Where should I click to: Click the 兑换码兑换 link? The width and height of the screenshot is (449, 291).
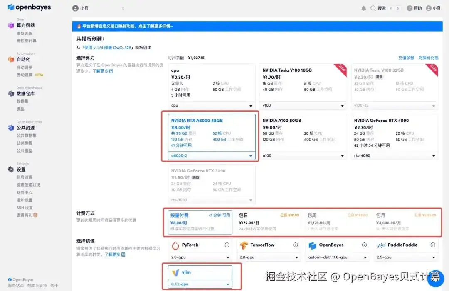(x=428, y=58)
